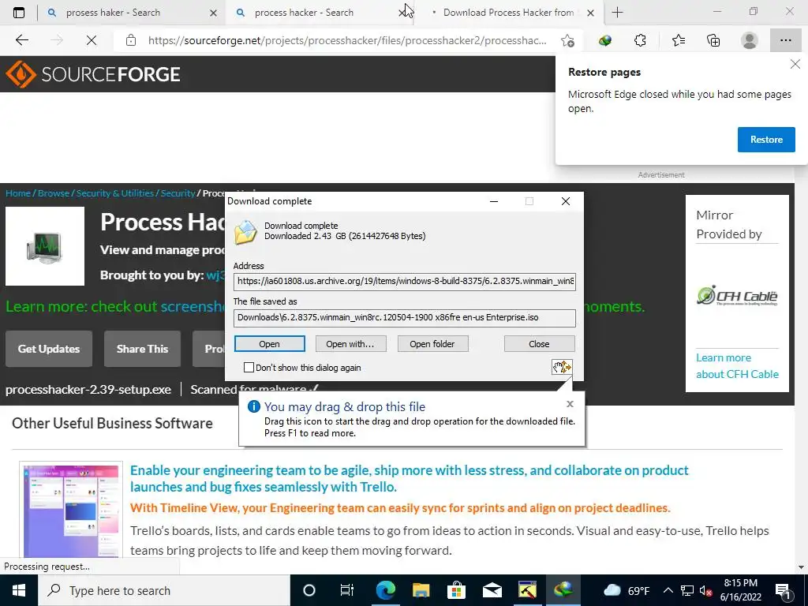
Task: Click the browser address bar
Action: [347, 40]
